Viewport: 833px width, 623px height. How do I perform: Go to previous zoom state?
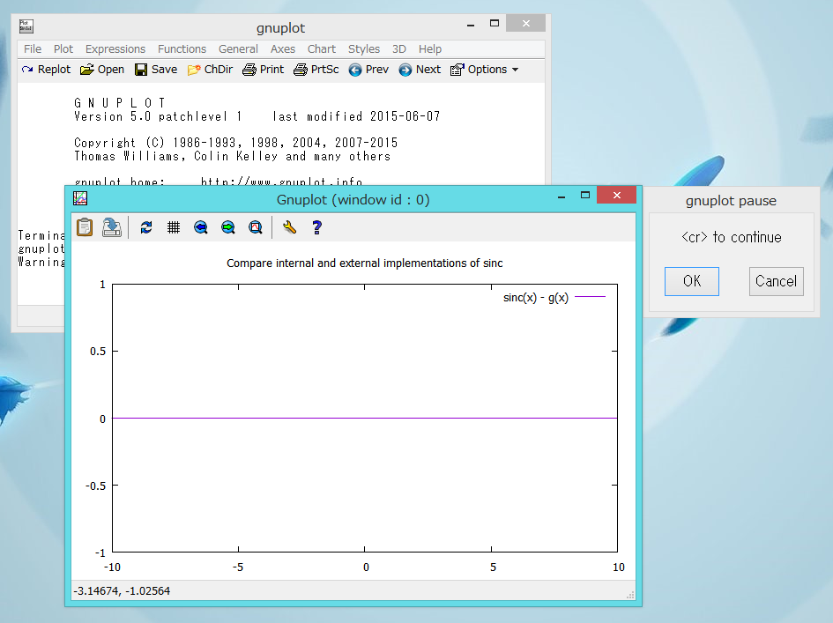tap(200, 227)
